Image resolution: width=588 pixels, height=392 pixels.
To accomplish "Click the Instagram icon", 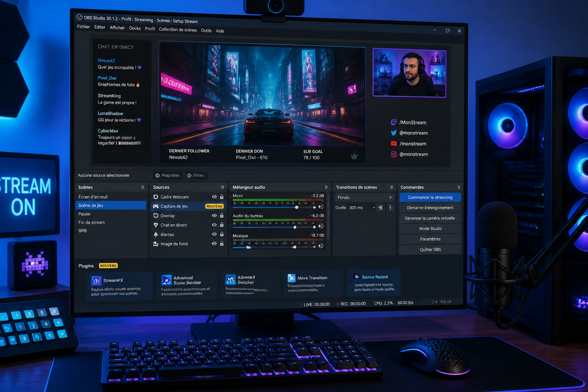I will tap(394, 154).
